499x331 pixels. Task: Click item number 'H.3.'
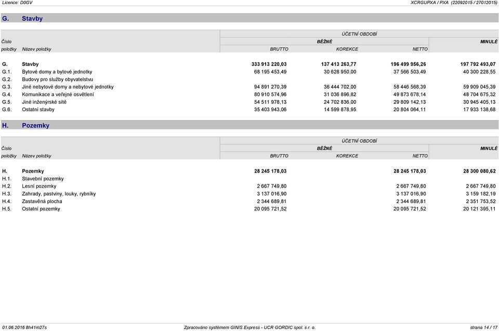pyautogui.click(x=7, y=194)
